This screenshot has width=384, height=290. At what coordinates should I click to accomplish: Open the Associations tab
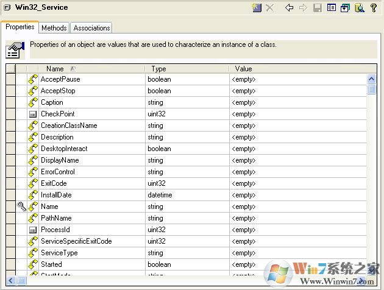tap(91, 28)
